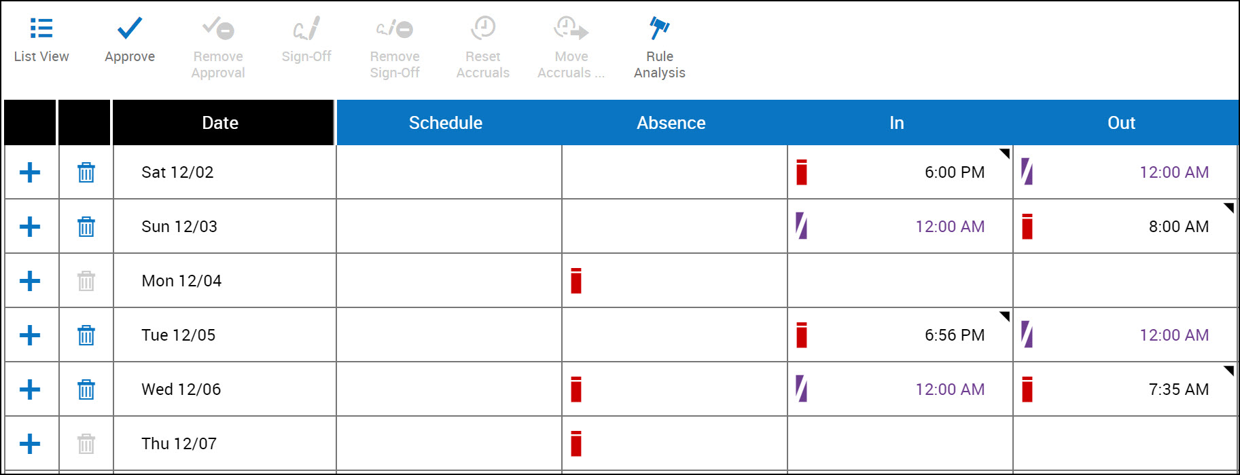Click red marker beside 6:56 PM punch

coord(802,335)
